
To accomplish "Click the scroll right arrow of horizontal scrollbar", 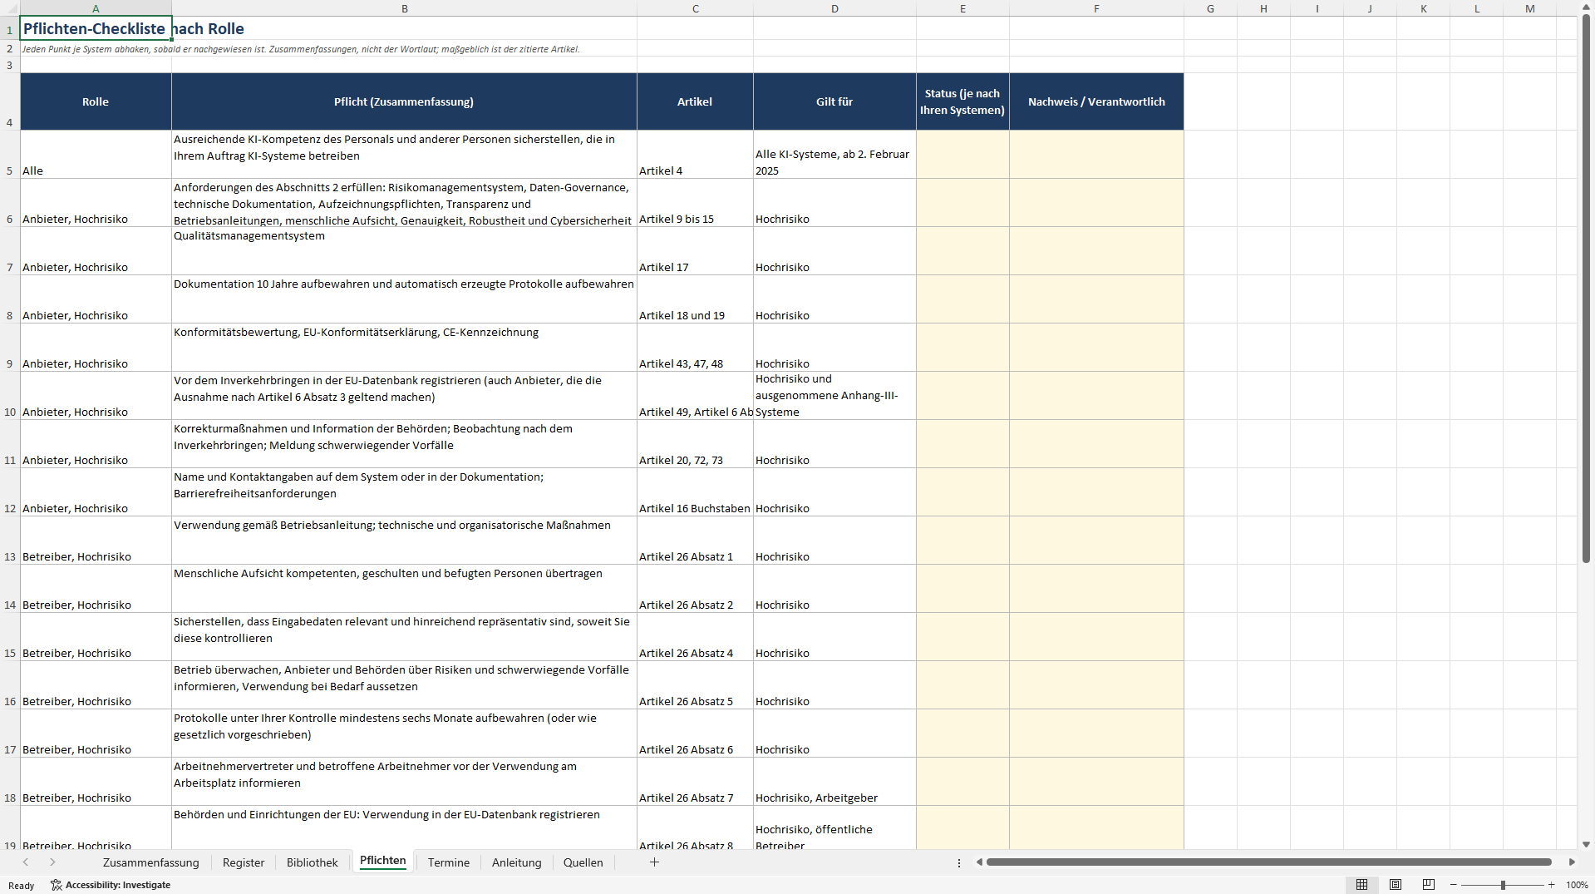I will pyautogui.click(x=1572, y=862).
